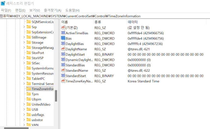Image resolution: width=210 pixels, height=129 pixels.
Task: Click the folder icon of Tpm key
Action: pyautogui.click(x=29, y=94)
